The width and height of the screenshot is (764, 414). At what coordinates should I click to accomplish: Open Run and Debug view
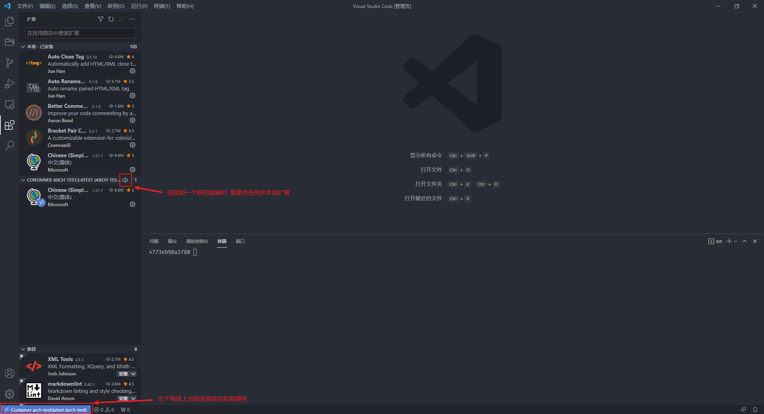tap(10, 84)
